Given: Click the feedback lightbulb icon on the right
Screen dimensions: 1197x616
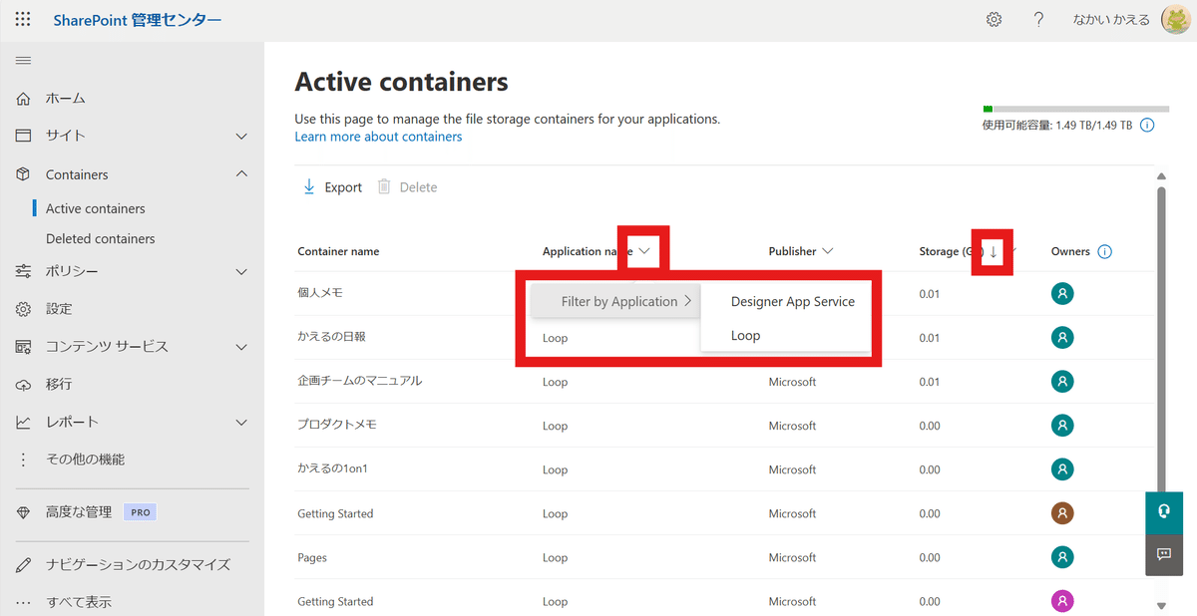Looking at the screenshot, I should coord(1163,511).
